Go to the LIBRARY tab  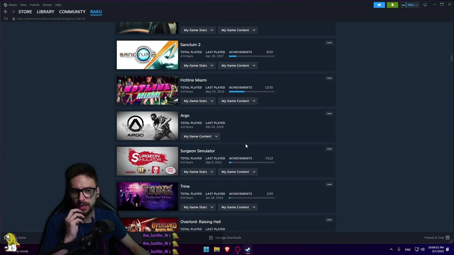[45, 12]
